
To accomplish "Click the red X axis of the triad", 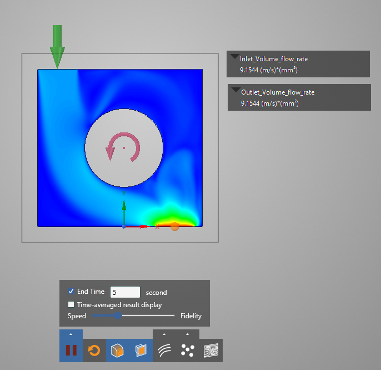I will [137, 226].
